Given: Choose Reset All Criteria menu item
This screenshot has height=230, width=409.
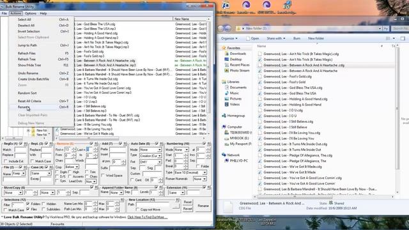Looking at the screenshot, I should pyautogui.click(x=41, y=101).
